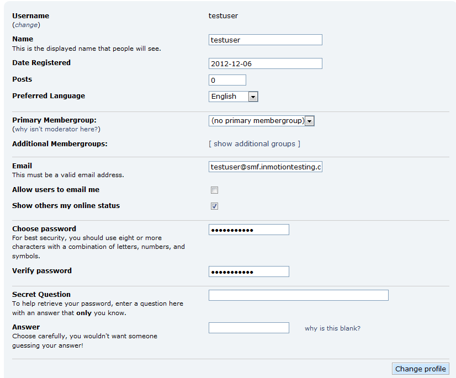Click the Verify password field
The image size is (456, 378).
point(248,271)
